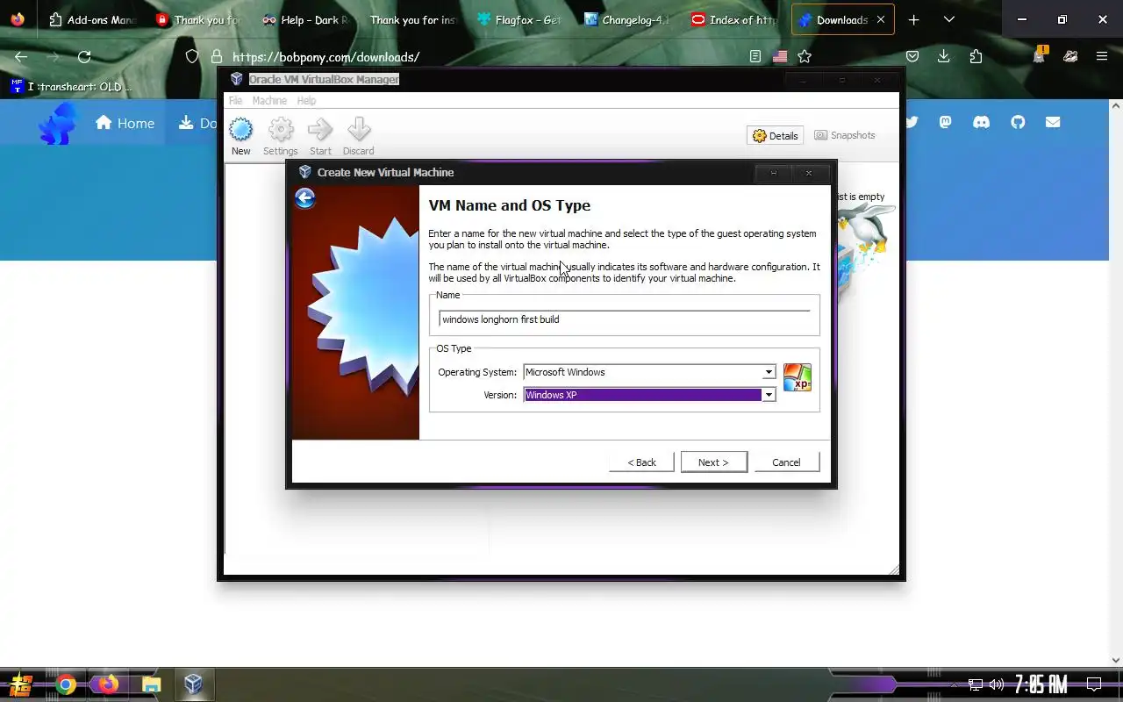
Task: Switch to Snapshots view
Action: pyautogui.click(x=845, y=135)
